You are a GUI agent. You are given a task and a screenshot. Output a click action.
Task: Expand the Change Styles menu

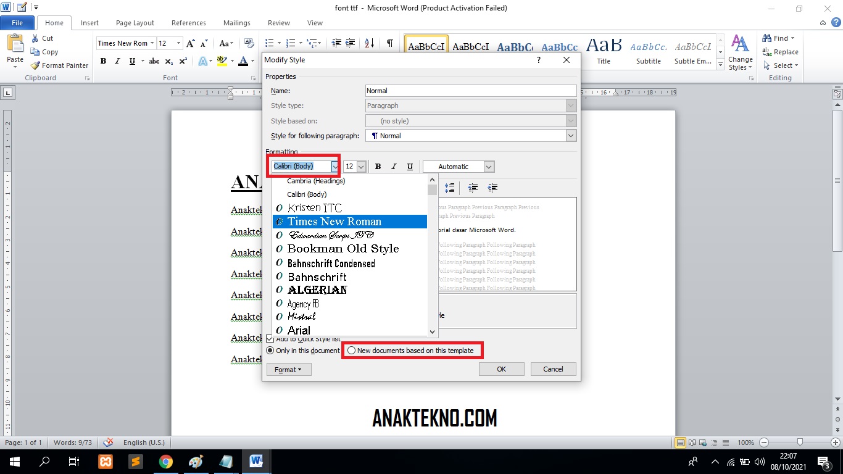pyautogui.click(x=739, y=52)
